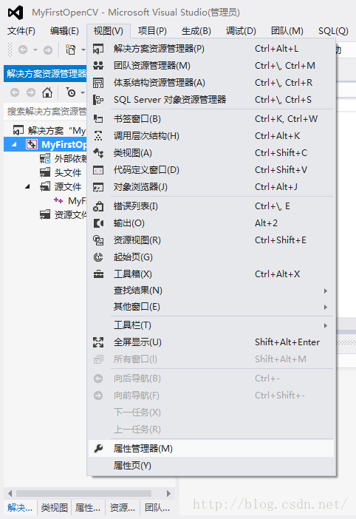Click the Full Screen (全屏显示) icon
The image size is (356, 519).
pos(98,342)
